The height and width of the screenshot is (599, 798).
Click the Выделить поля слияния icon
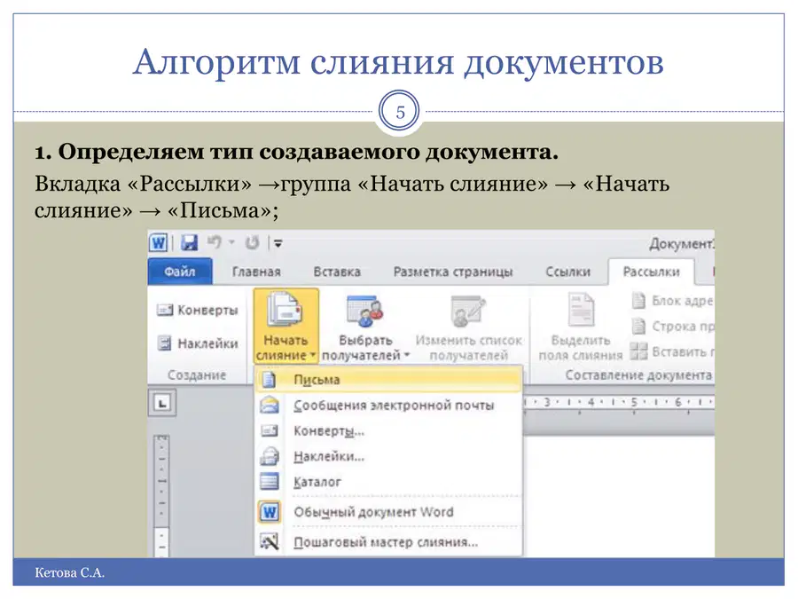[x=581, y=309]
